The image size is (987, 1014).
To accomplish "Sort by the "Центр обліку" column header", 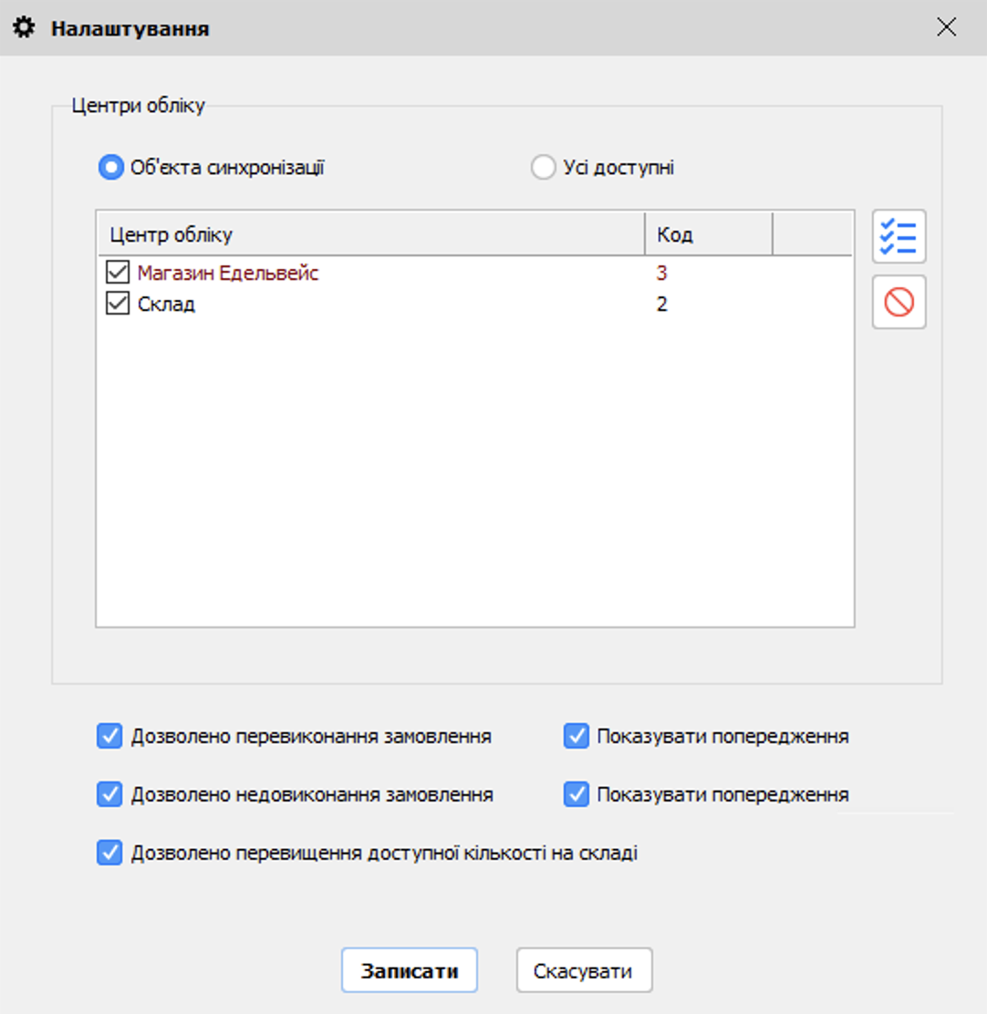I will coord(369,235).
